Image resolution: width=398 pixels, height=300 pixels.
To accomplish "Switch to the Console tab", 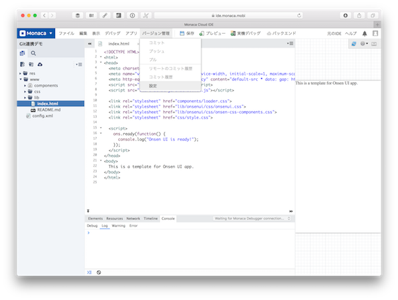I will tap(168, 219).
